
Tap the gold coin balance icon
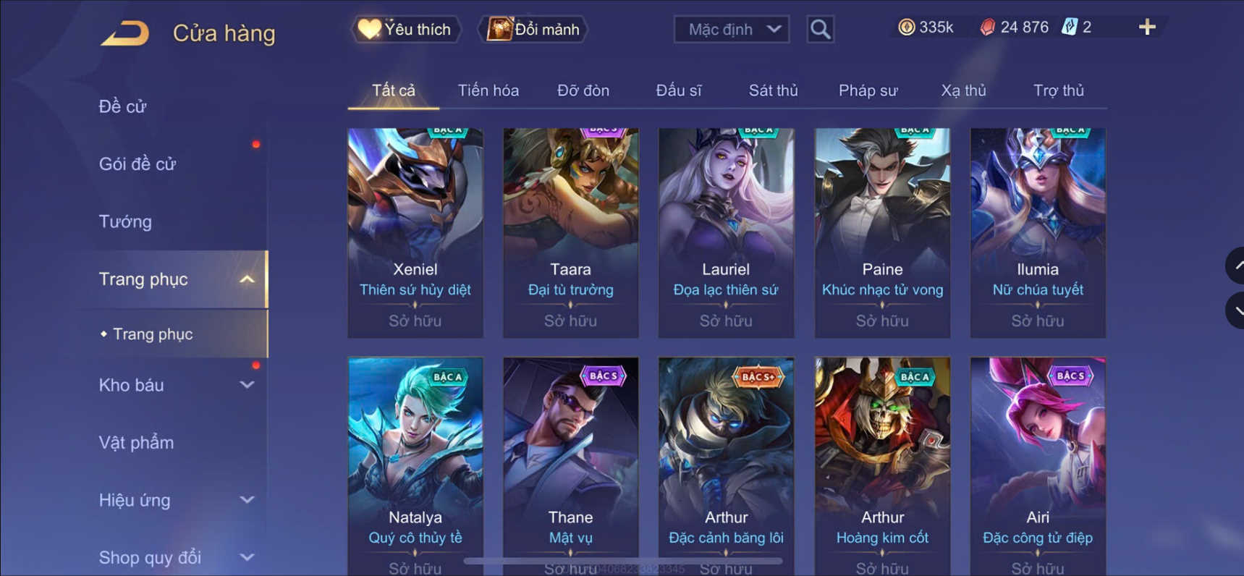click(x=906, y=27)
